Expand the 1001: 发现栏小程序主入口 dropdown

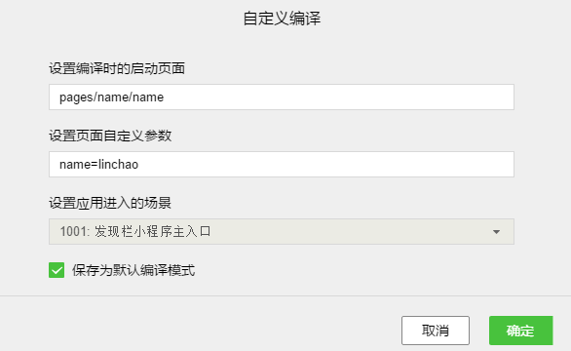(282, 231)
